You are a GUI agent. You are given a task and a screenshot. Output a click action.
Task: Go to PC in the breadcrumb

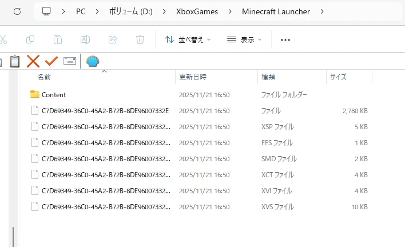point(81,11)
